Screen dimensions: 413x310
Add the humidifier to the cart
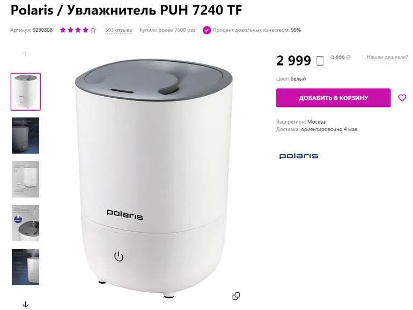coord(333,98)
